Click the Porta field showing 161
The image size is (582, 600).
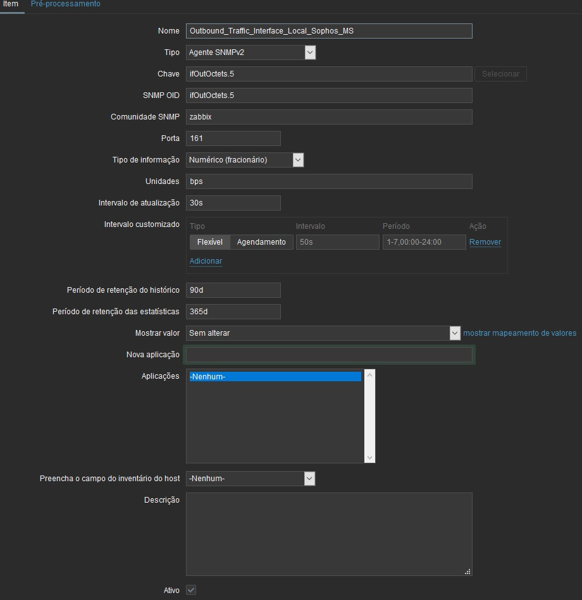pyautogui.click(x=233, y=138)
